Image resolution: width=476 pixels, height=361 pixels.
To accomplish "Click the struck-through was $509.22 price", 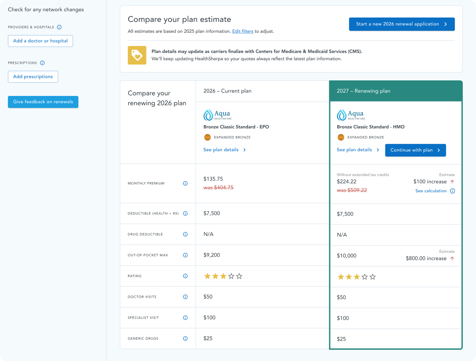I will pos(352,190).
